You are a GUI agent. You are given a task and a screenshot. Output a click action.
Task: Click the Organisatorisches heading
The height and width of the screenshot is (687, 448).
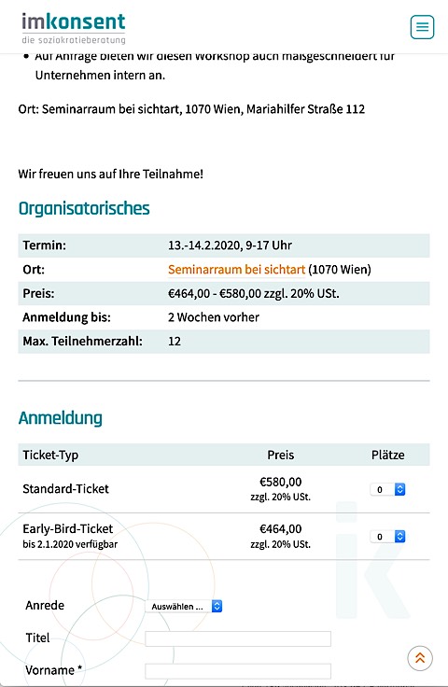coord(84,208)
